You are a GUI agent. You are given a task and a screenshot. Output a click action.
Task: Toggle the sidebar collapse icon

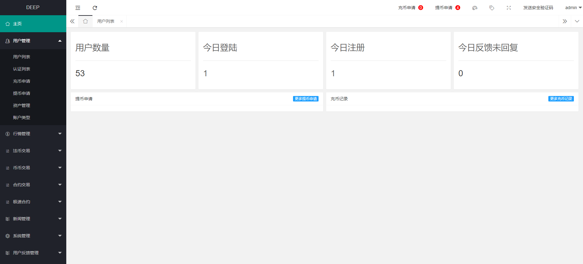tap(78, 8)
